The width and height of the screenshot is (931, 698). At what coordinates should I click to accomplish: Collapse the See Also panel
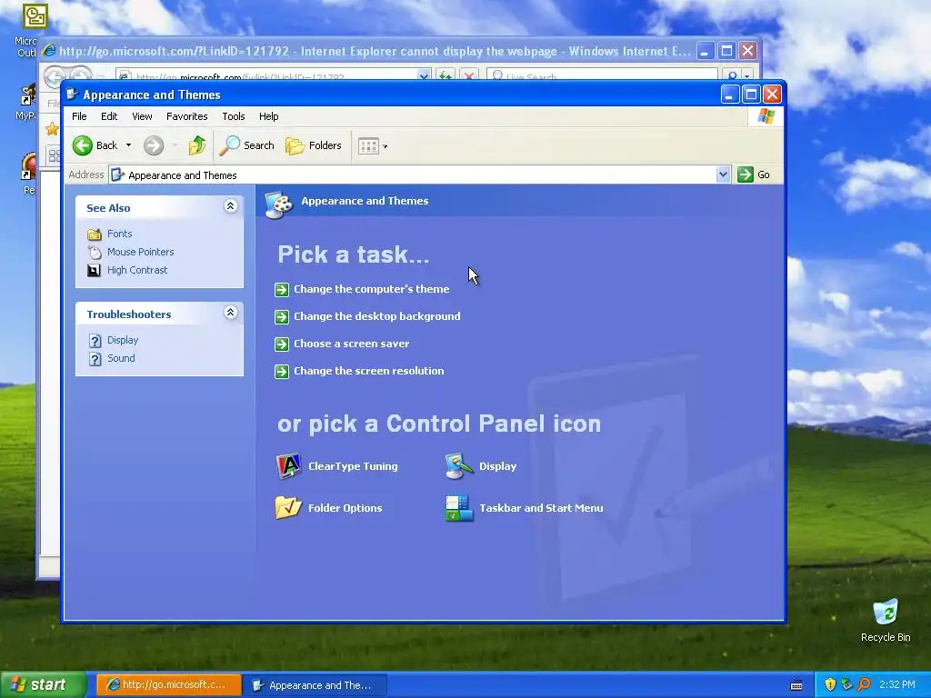pos(230,206)
